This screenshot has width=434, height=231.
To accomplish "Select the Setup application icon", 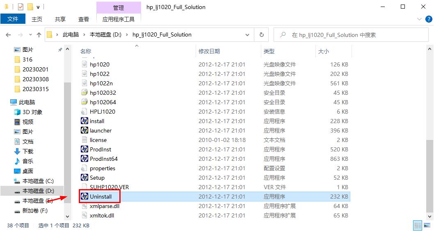I will (85, 178).
